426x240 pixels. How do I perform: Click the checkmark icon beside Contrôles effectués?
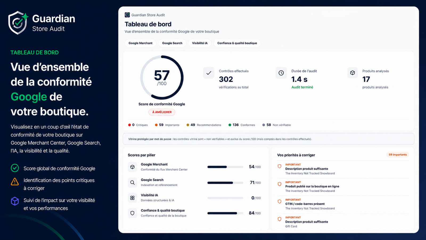point(209,73)
